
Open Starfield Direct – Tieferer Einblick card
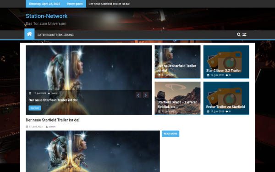coord(177,98)
